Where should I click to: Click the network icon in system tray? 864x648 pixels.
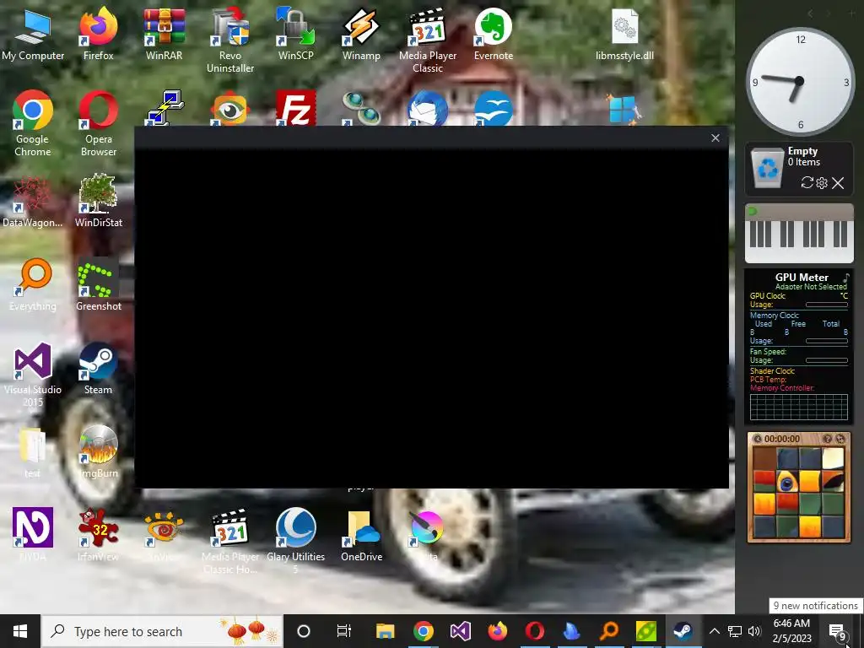[x=735, y=631]
